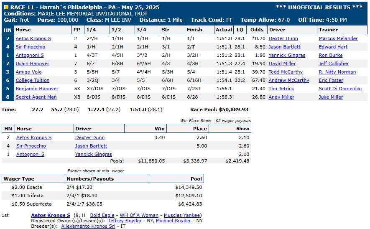Open the Bold Eagle sire link
The height and width of the screenshot is (229, 370).
102,215
